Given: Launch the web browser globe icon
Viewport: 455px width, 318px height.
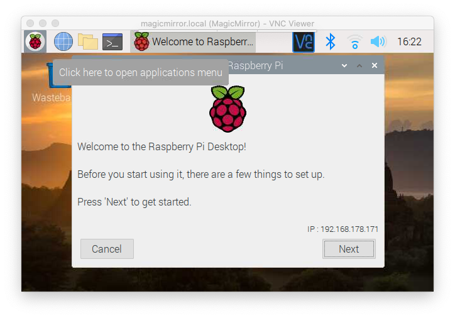Looking at the screenshot, I should [x=63, y=41].
